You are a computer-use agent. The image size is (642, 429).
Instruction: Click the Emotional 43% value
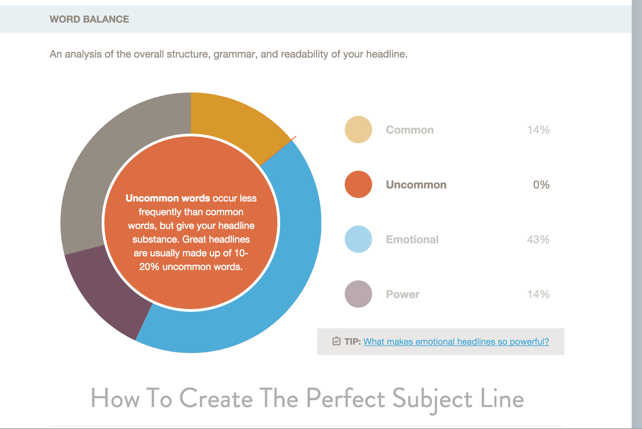[538, 240]
